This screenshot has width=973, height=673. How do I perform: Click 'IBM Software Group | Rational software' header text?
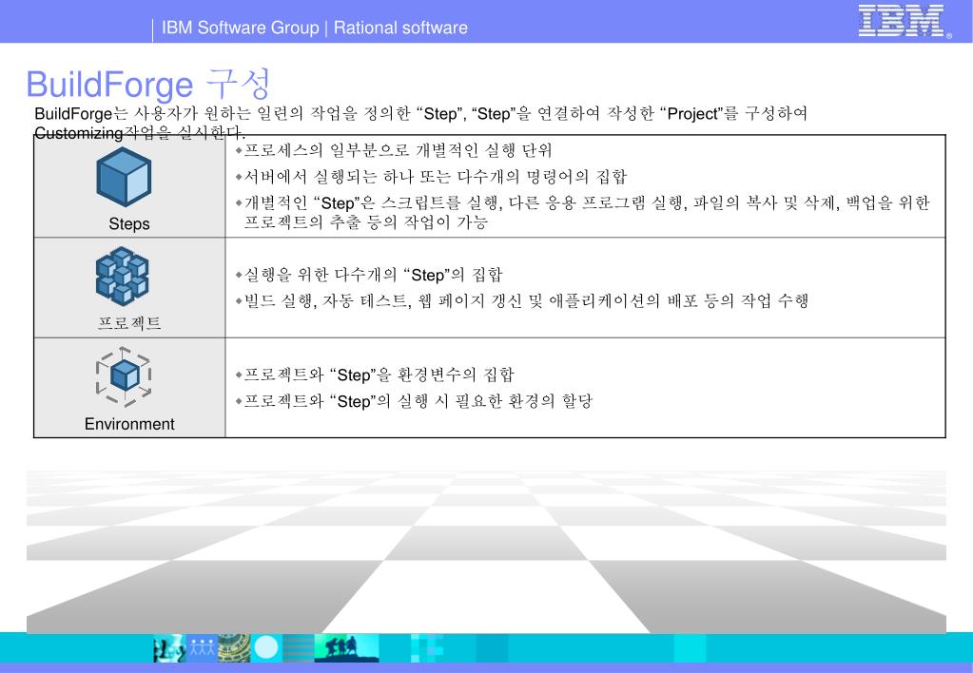tap(315, 28)
